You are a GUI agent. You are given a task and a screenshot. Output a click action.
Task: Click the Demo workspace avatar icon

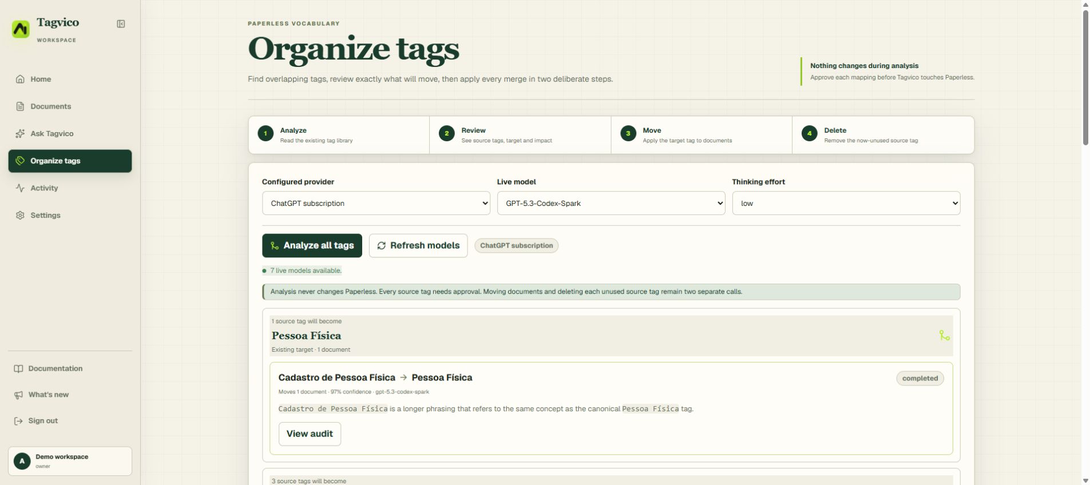22,461
